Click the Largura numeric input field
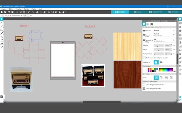The height and width of the screenshot is (113, 182). [x=168, y=45]
